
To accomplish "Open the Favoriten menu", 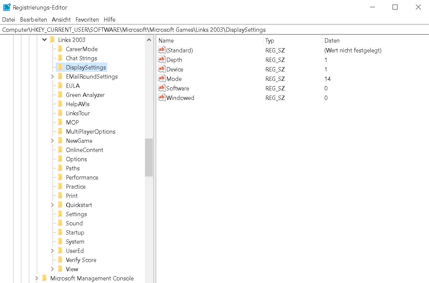I will [x=87, y=20].
